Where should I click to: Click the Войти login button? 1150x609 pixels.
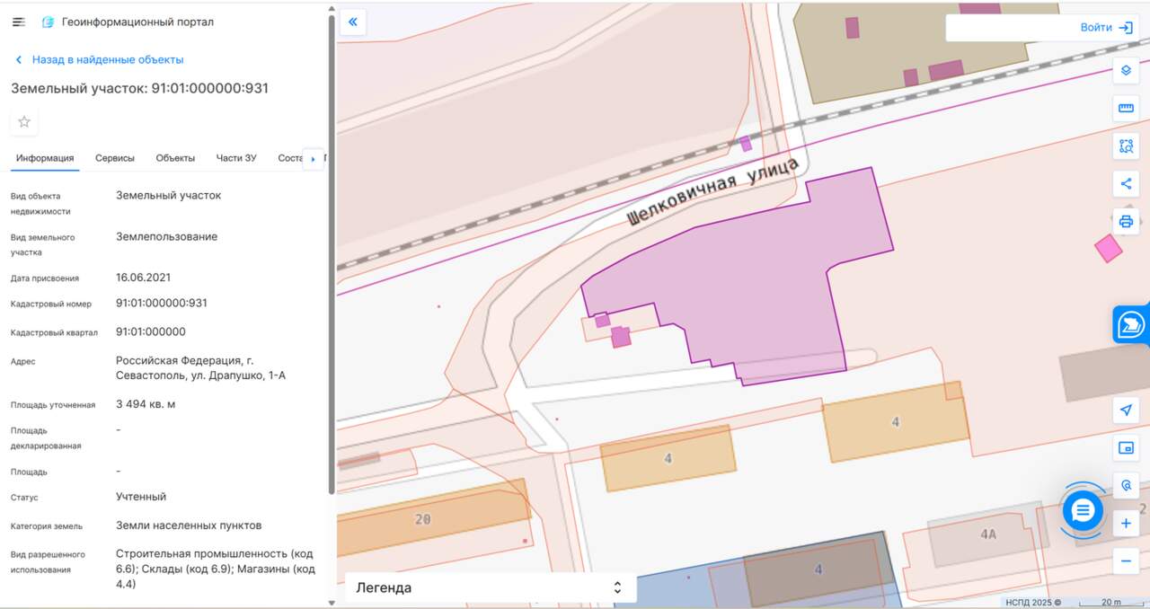click(1105, 28)
